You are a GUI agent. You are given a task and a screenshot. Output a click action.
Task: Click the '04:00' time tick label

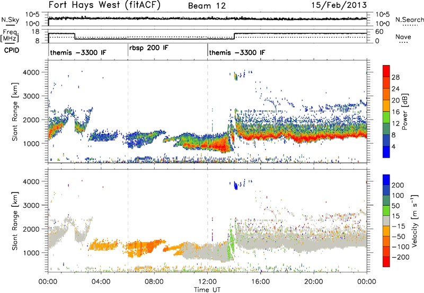(x=101, y=282)
